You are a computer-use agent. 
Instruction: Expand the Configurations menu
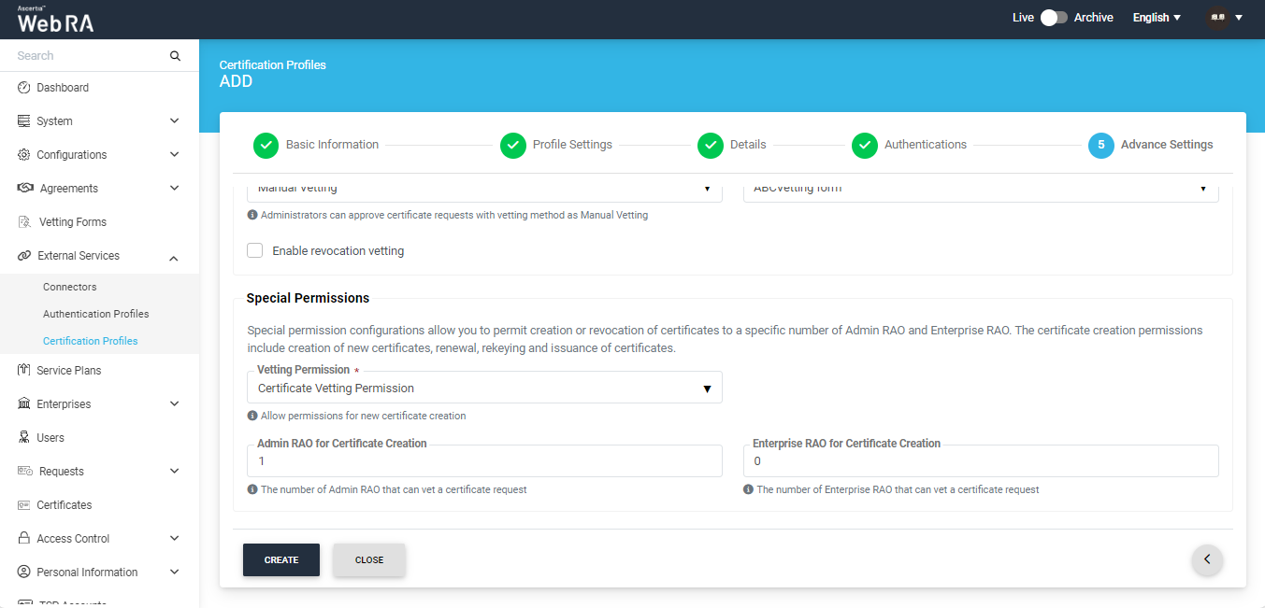click(174, 155)
